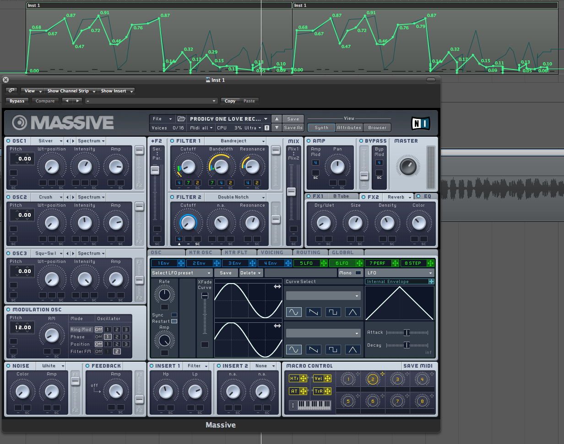Click the Bypass button
Screen dimensions: 564x444
click(x=17, y=101)
